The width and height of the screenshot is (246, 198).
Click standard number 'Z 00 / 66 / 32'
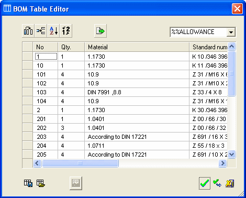point(208,128)
